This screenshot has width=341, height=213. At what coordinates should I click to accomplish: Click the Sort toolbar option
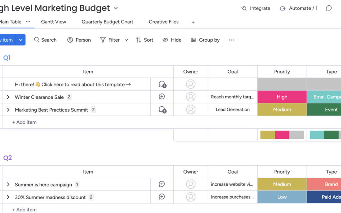pos(145,40)
